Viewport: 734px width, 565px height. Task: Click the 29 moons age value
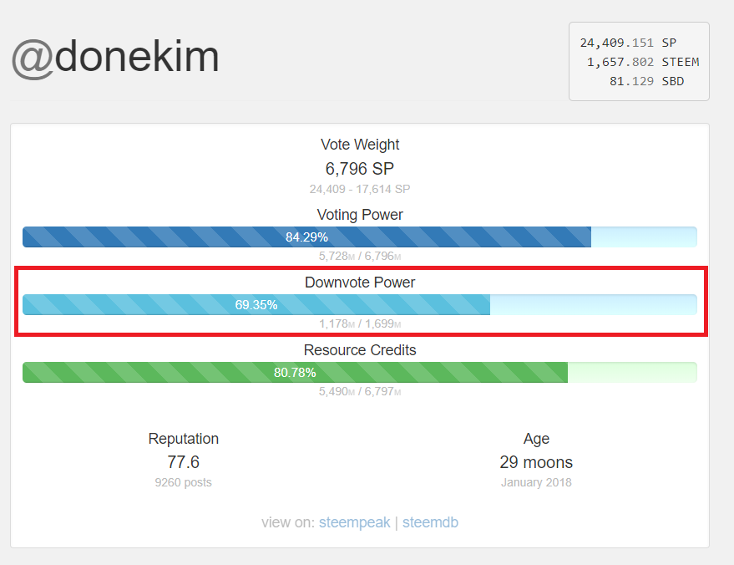click(536, 462)
